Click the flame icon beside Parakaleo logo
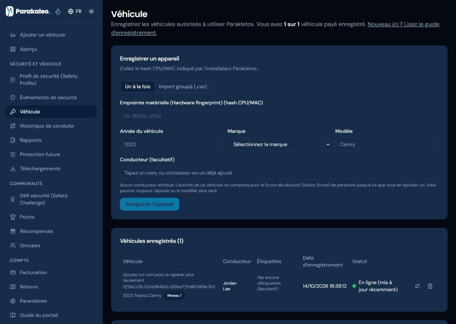 click(58, 11)
